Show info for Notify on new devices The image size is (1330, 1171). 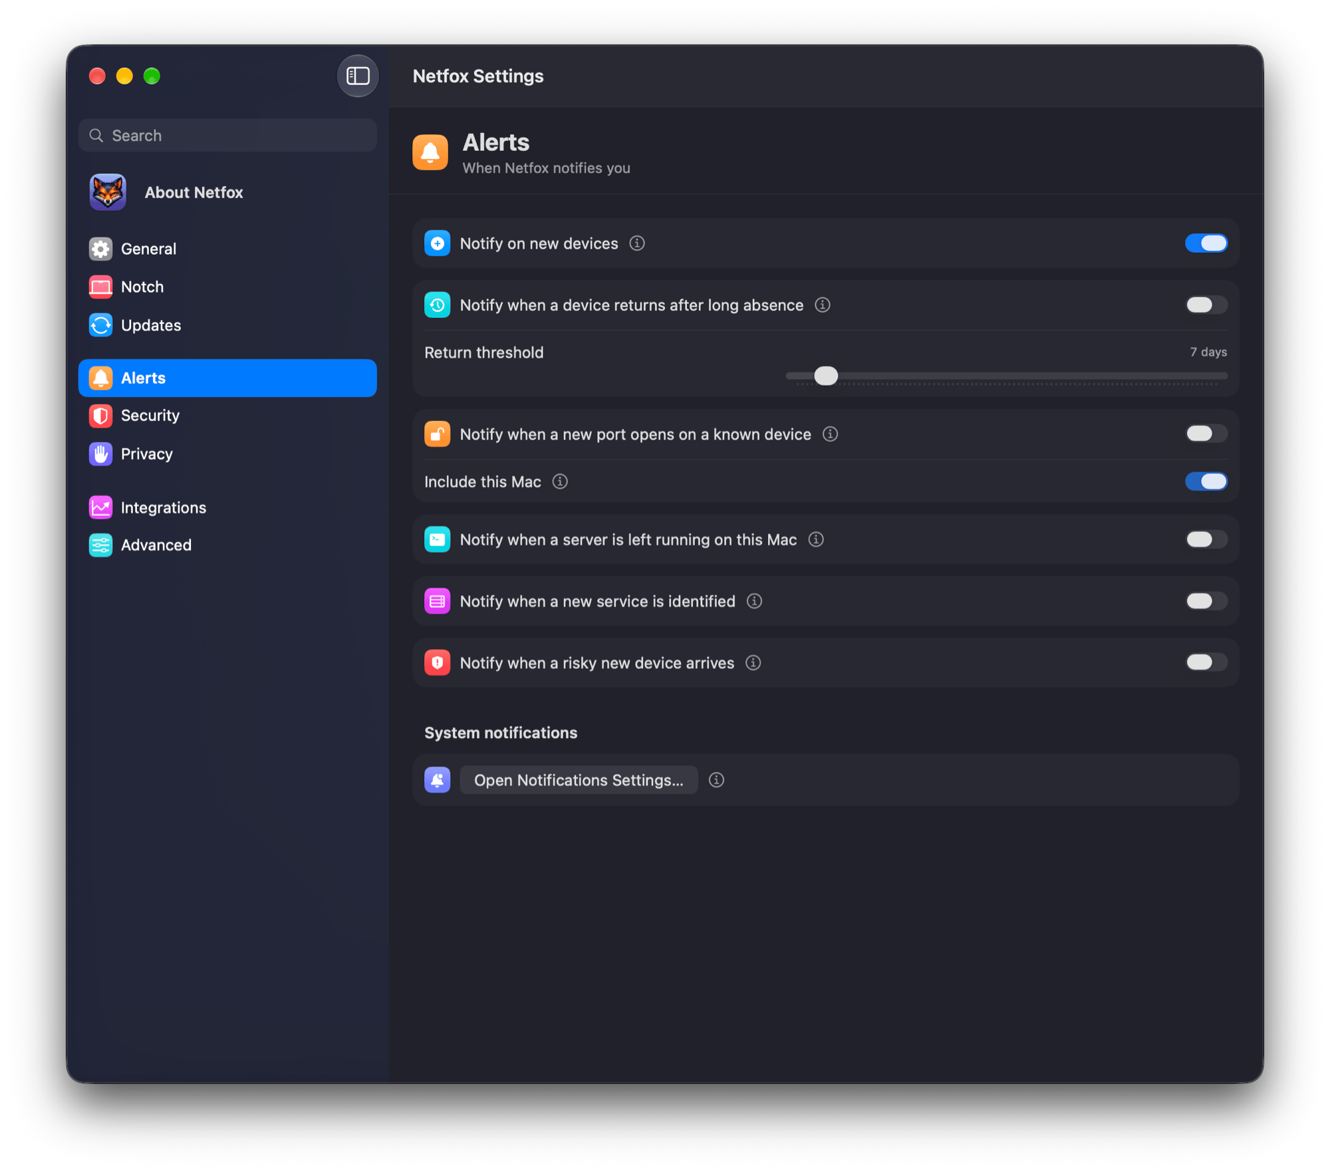point(637,243)
